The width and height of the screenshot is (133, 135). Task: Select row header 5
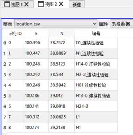[x=5, y=96]
